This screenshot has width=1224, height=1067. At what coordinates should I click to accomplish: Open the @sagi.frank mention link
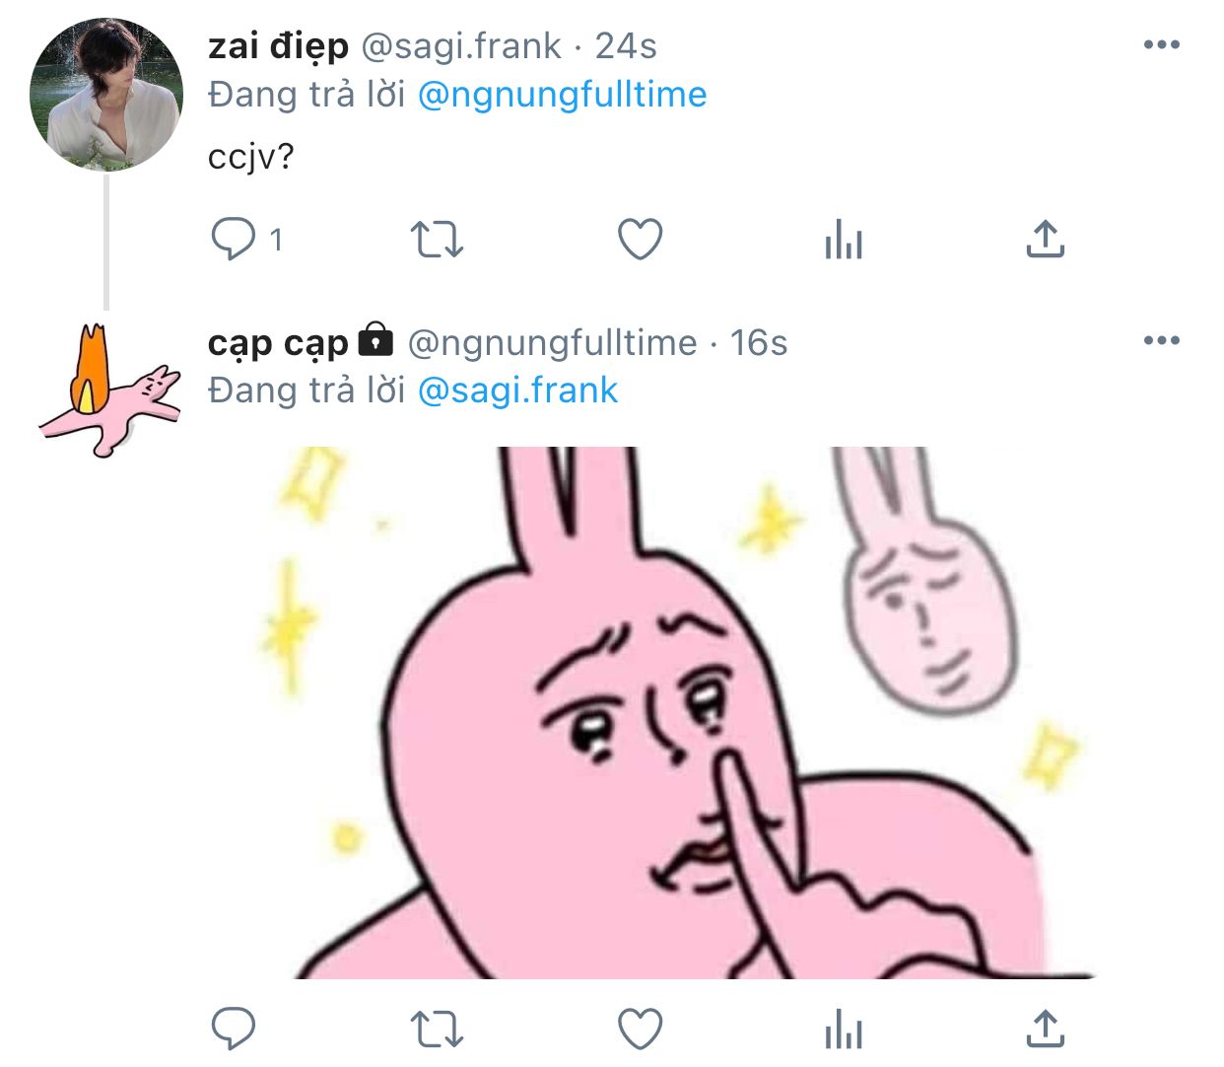[x=517, y=391]
